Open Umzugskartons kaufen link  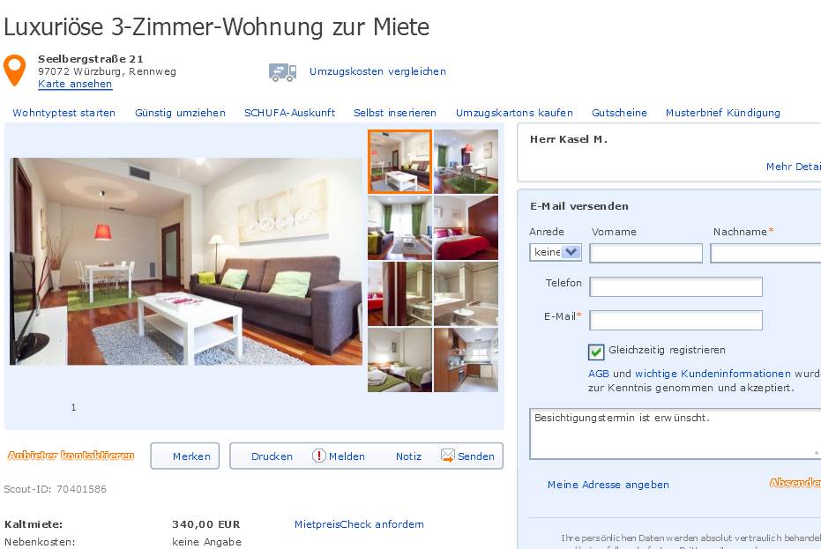tap(514, 113)
